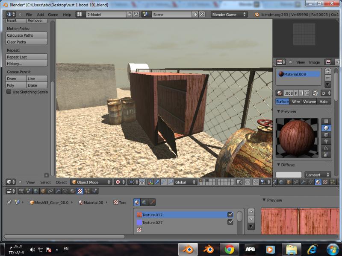Open the Lambert diffuse shader dropdown
Screen dimensions: 342x256
click(318, 175)
